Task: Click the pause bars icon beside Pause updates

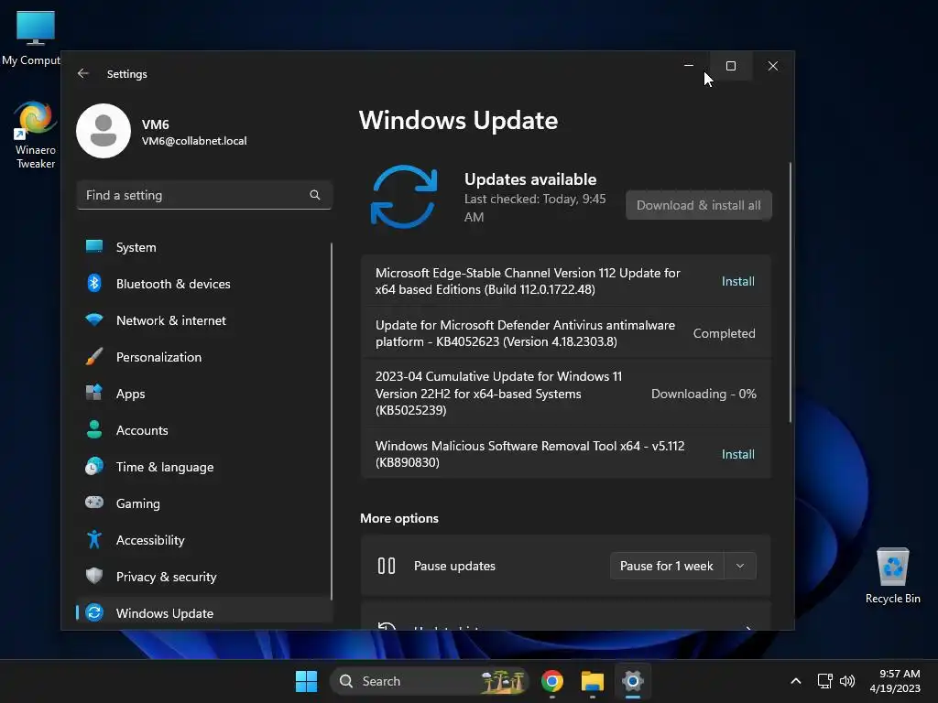Action: tap(387, 566)
